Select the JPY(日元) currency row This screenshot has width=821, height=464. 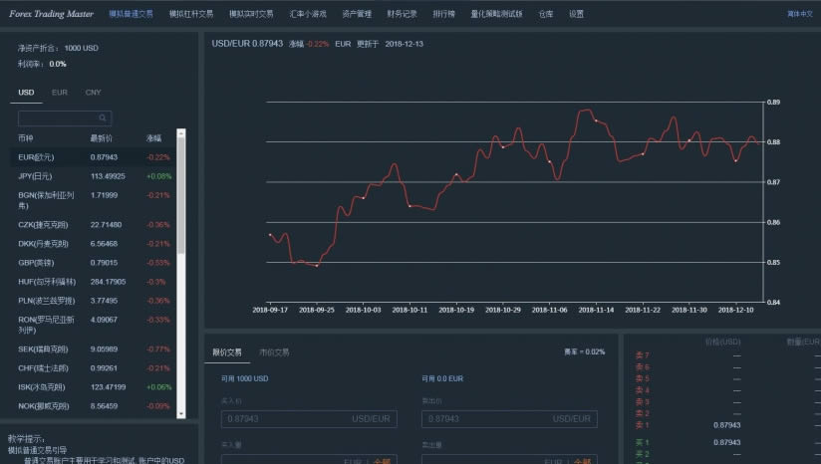93,176
